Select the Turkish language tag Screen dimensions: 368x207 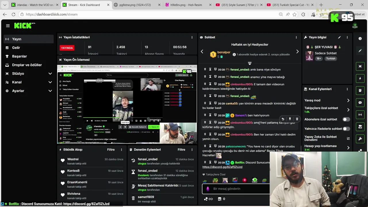pos(331,59)
